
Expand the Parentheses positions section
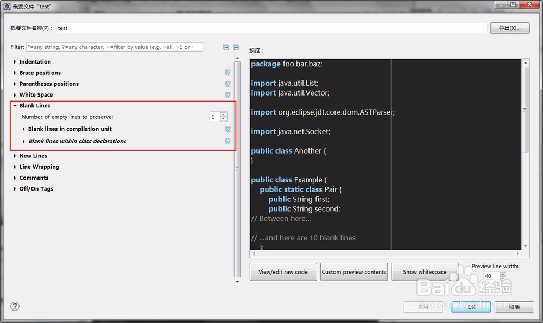click(x=15, y=84)
